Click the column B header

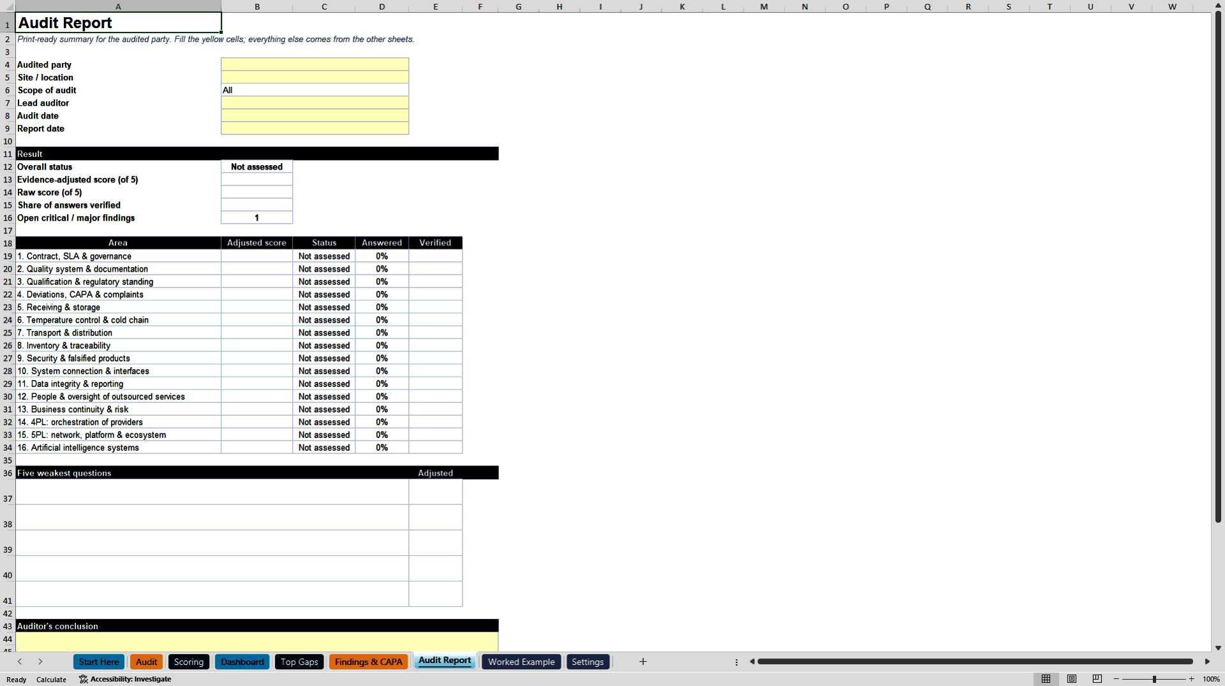click(256, 6)
